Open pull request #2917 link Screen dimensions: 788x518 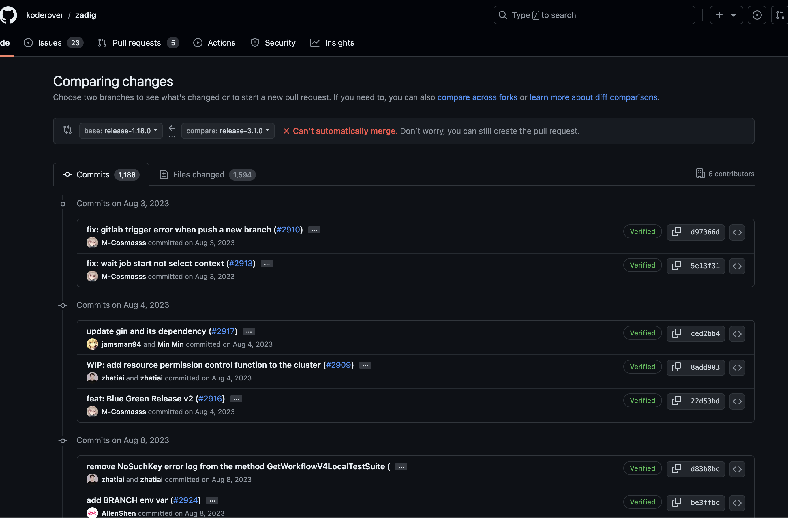coord(223,331)
